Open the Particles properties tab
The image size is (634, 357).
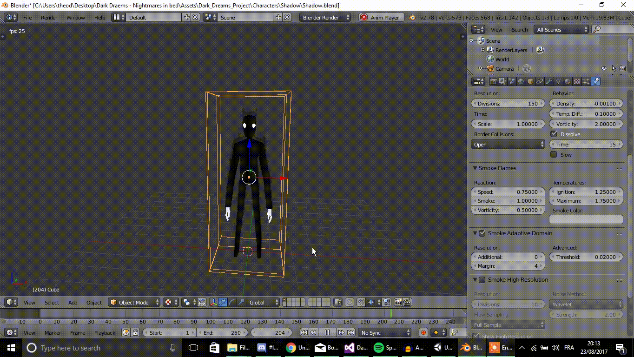(x=586, y=81)
